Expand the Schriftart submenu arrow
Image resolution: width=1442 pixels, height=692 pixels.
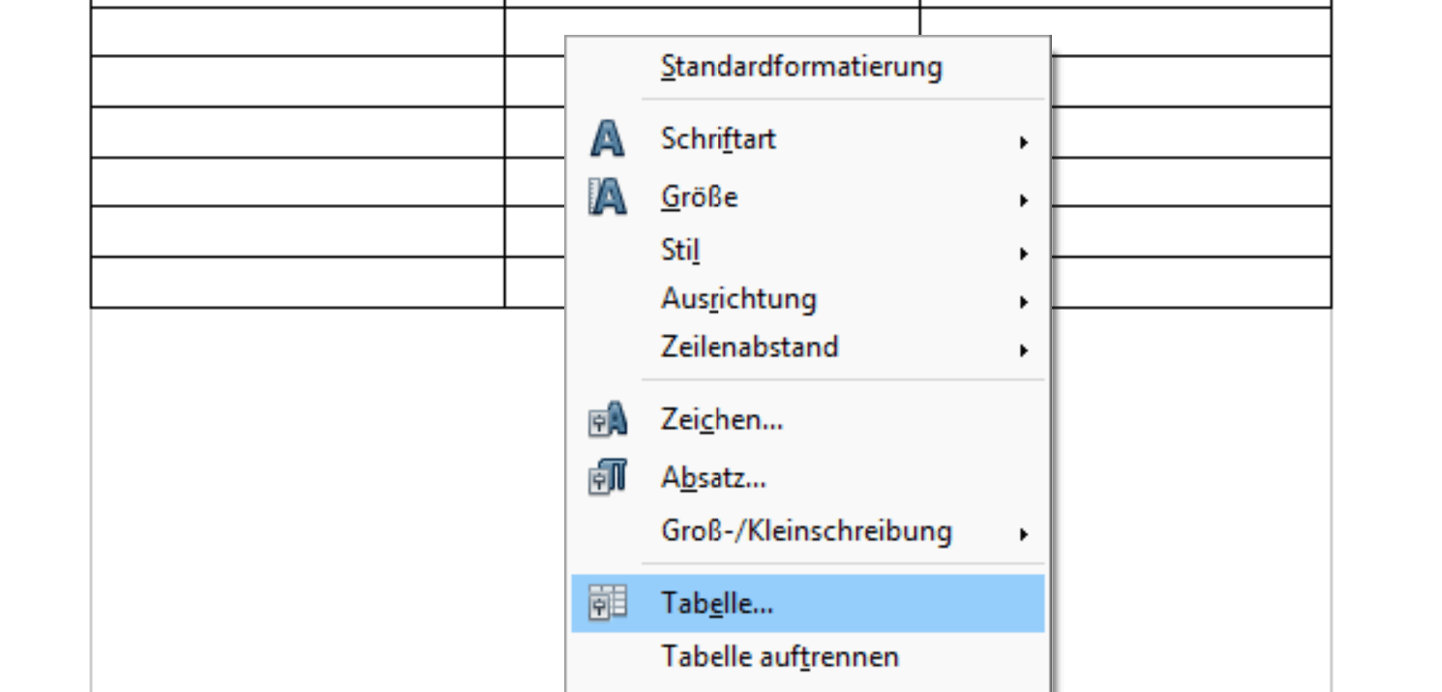pyautogui.click(x=1023, y=142)
